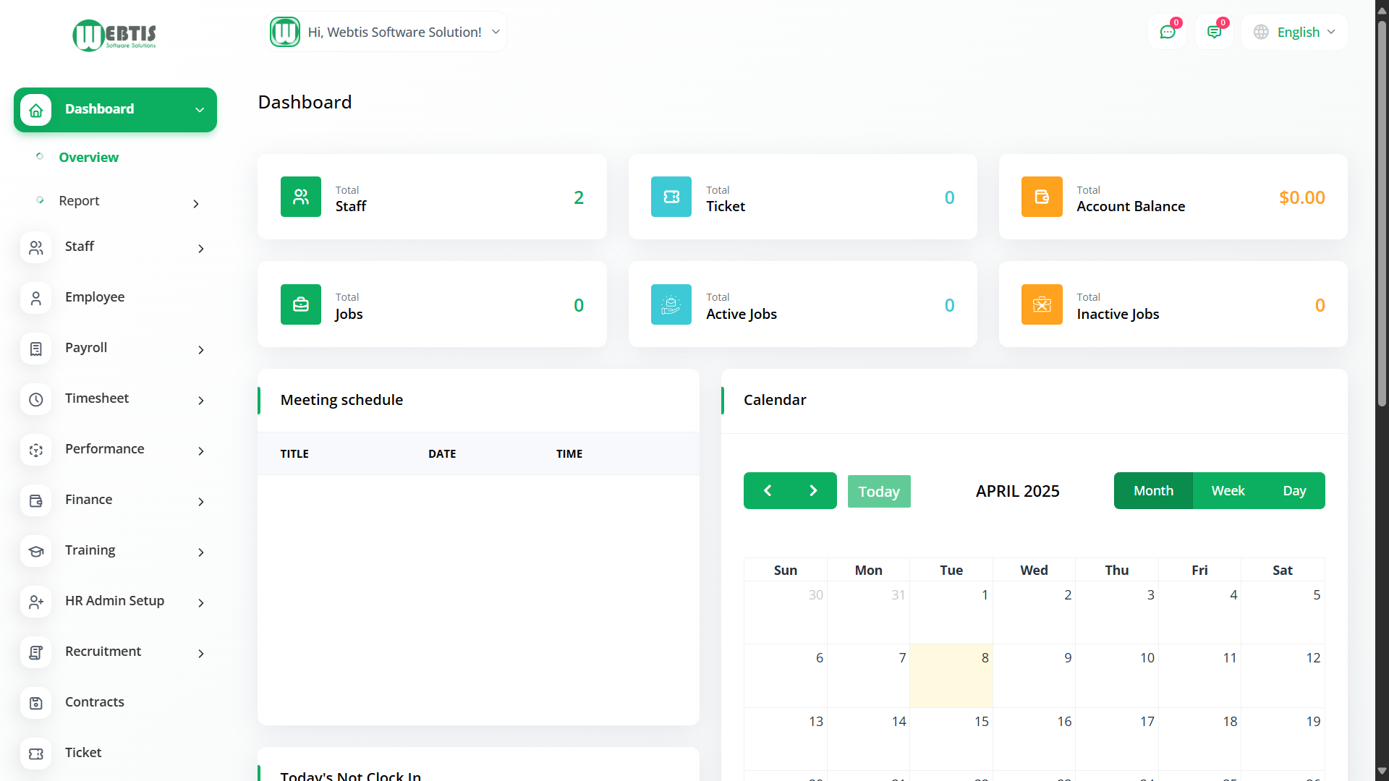
Task: Switch calendar to Day view
Action: pyautogui.click(x=1294, y=491)
